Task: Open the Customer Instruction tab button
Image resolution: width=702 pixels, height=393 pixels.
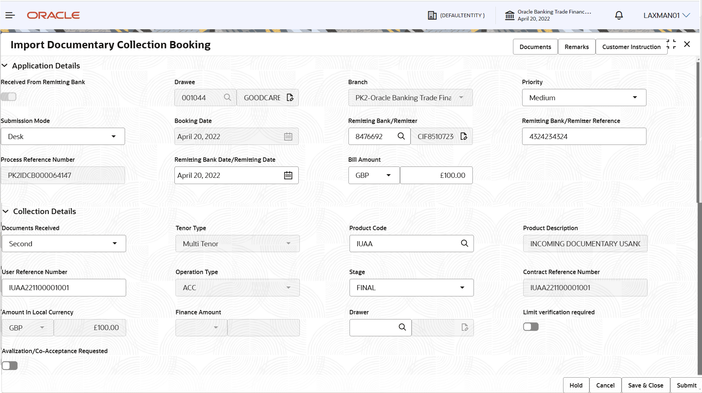Action: pyautogui.click(x=631, y=47)
